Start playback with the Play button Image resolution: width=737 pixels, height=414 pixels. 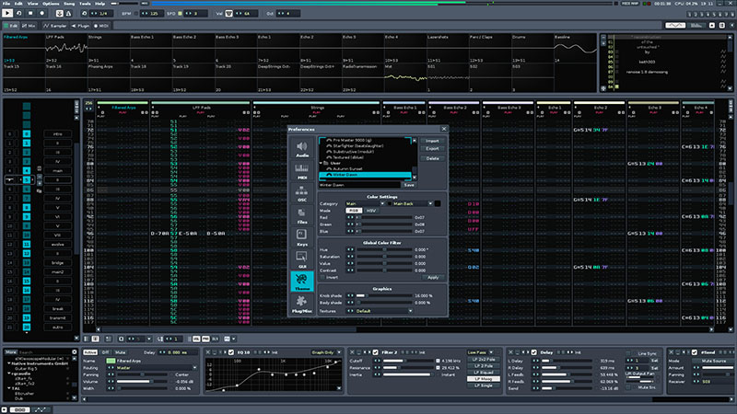(x=7, y=13)
